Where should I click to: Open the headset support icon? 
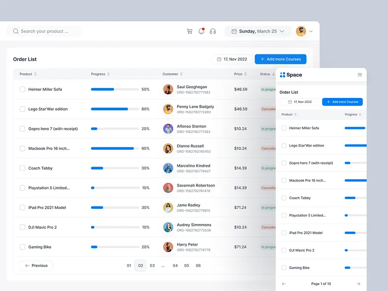[213, 31]
